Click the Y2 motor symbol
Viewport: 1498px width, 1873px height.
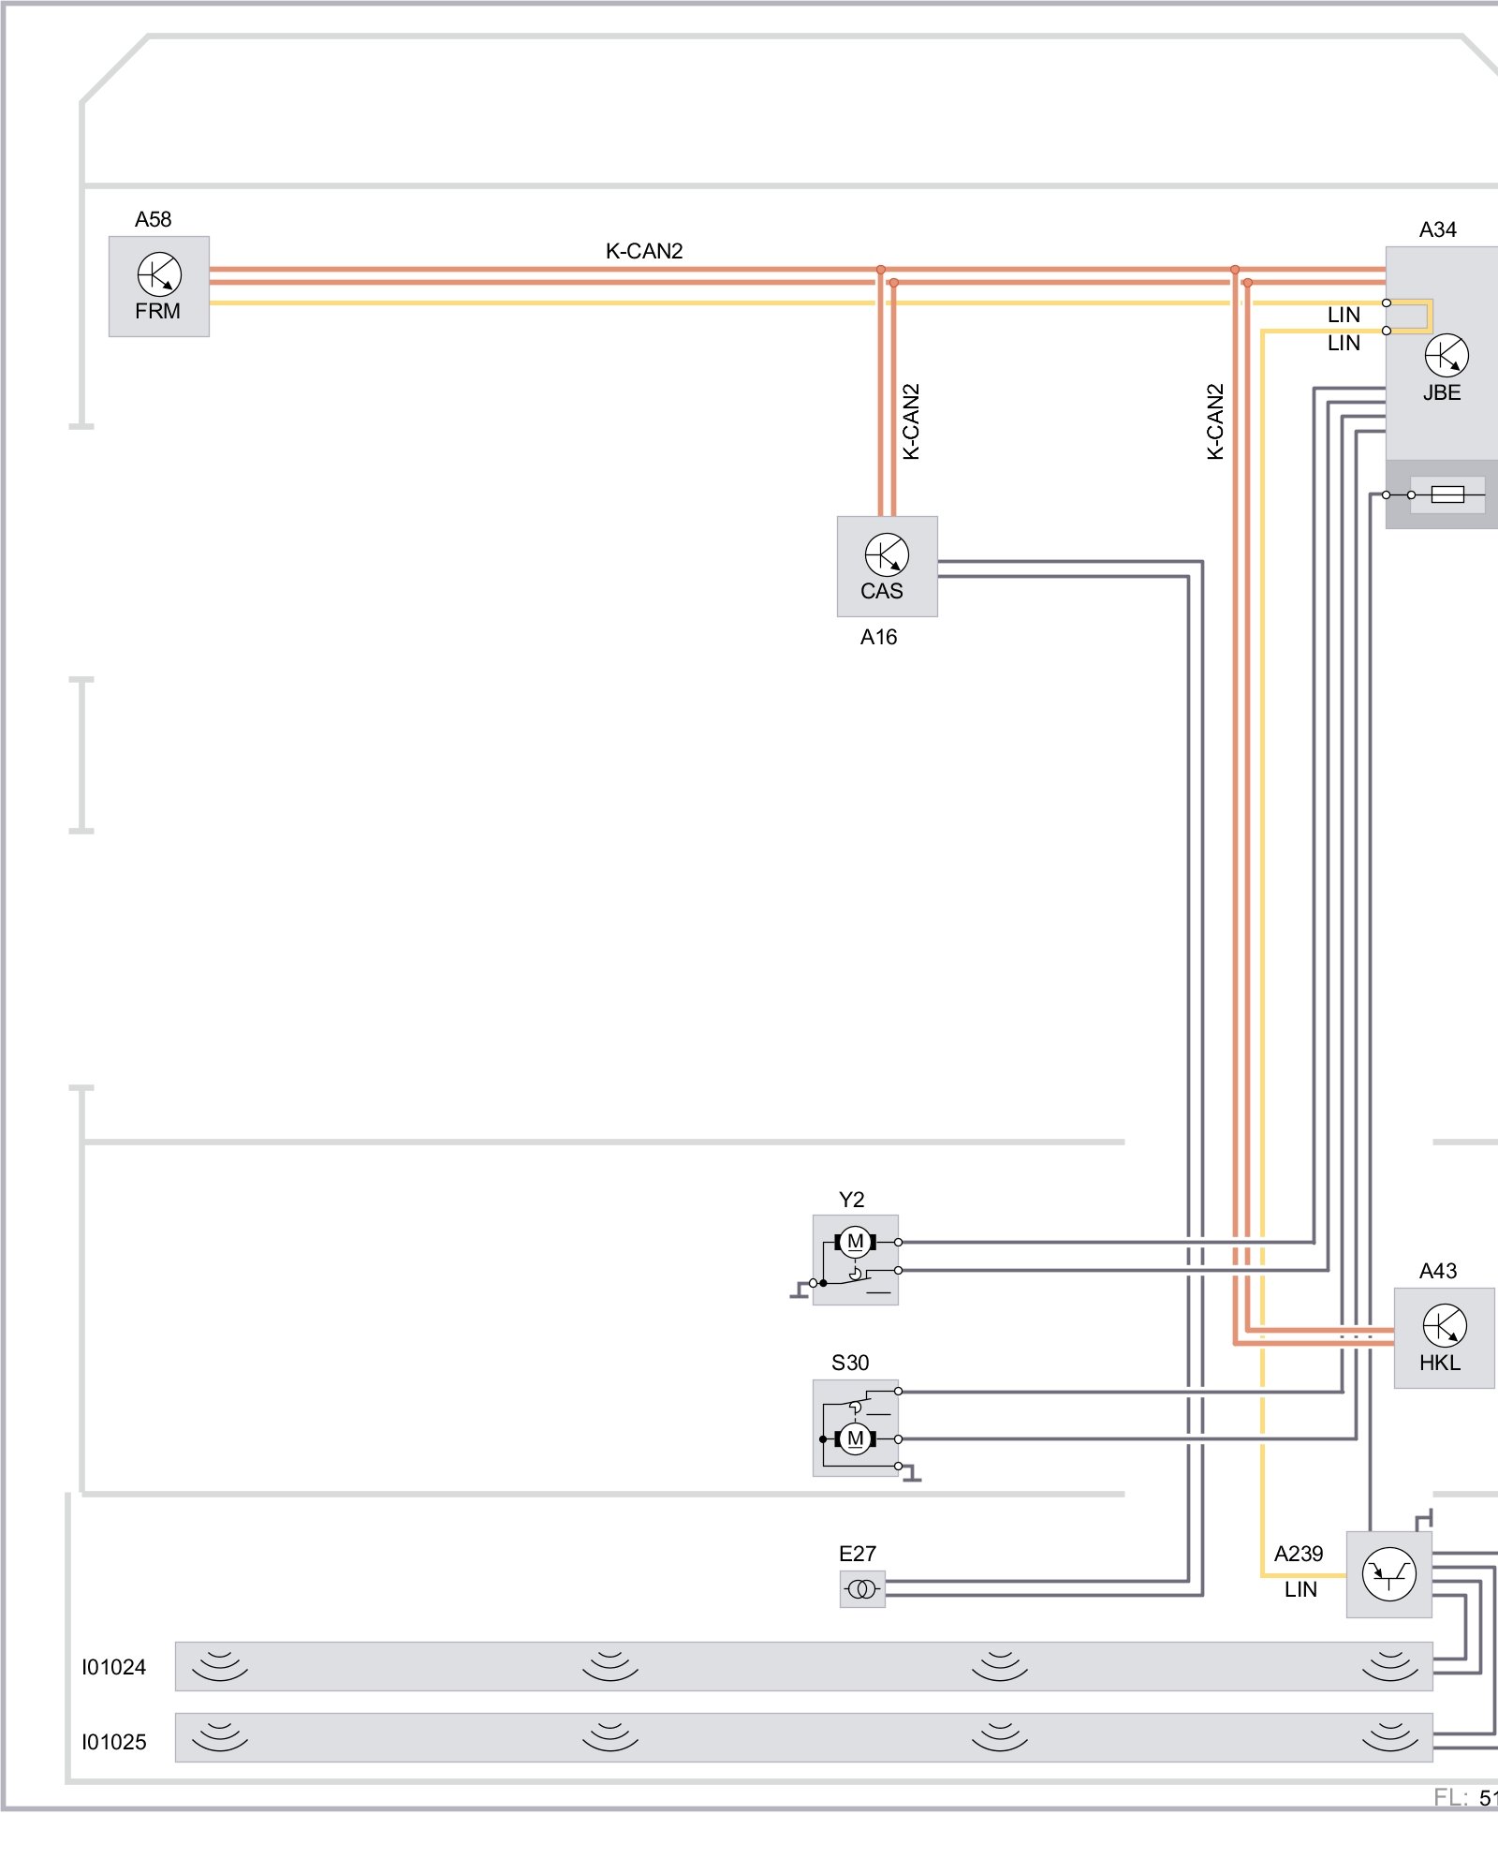(x=855, y=1242)
